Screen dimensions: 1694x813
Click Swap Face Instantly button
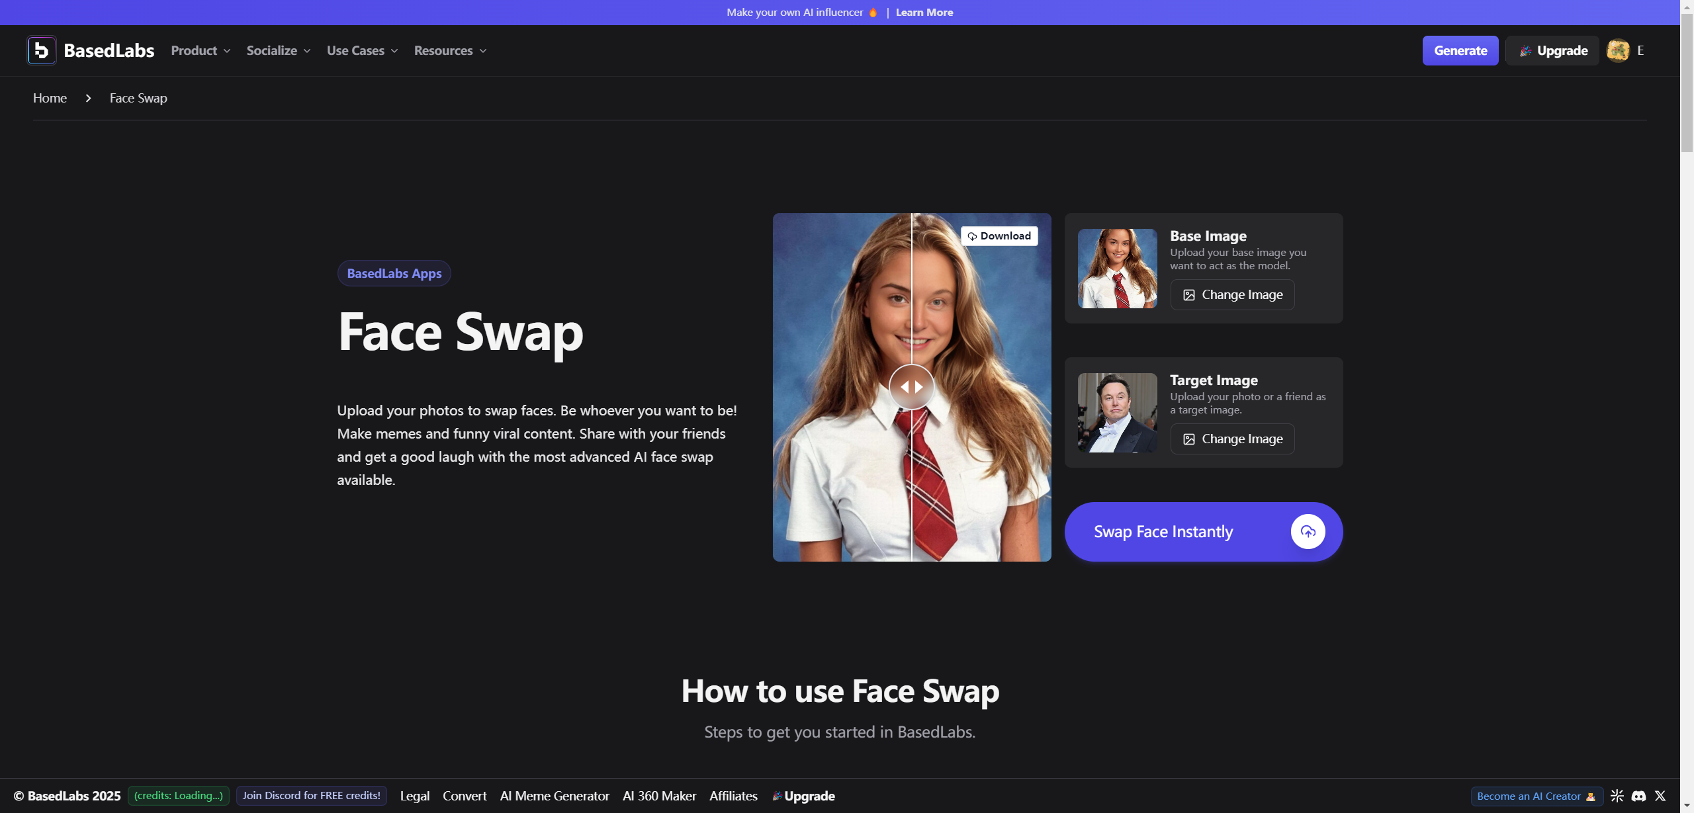click(1204, 532)
